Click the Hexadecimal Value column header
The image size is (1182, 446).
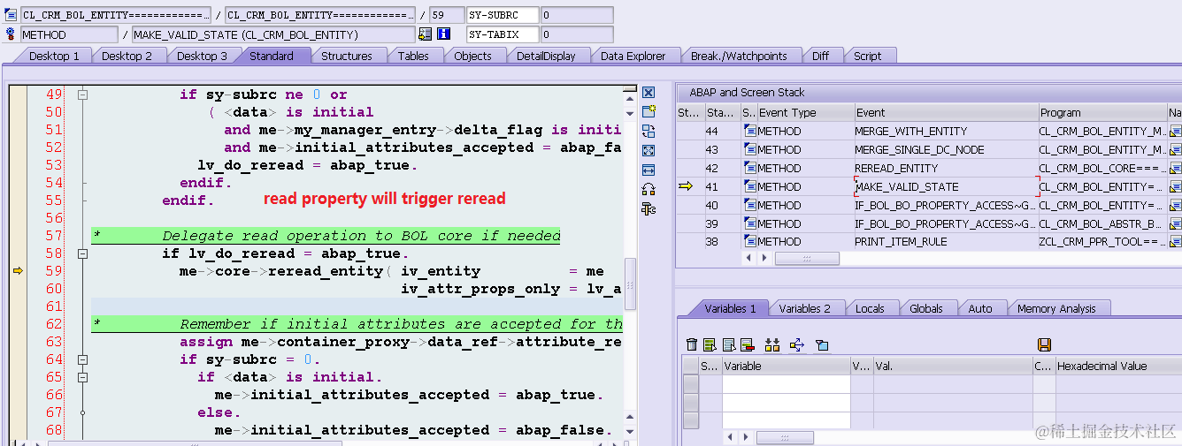[x=1119, y=366]
